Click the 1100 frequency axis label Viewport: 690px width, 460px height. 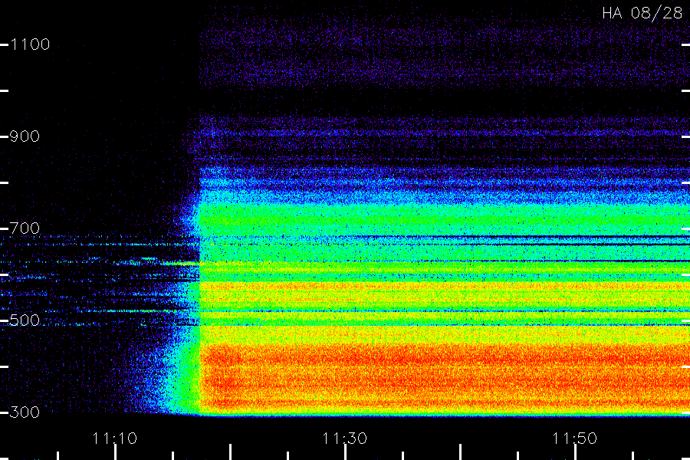click(x=30, y=44)
